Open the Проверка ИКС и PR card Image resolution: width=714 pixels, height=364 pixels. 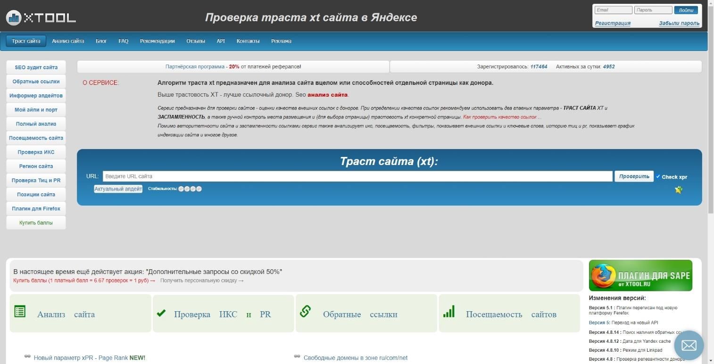224,314
